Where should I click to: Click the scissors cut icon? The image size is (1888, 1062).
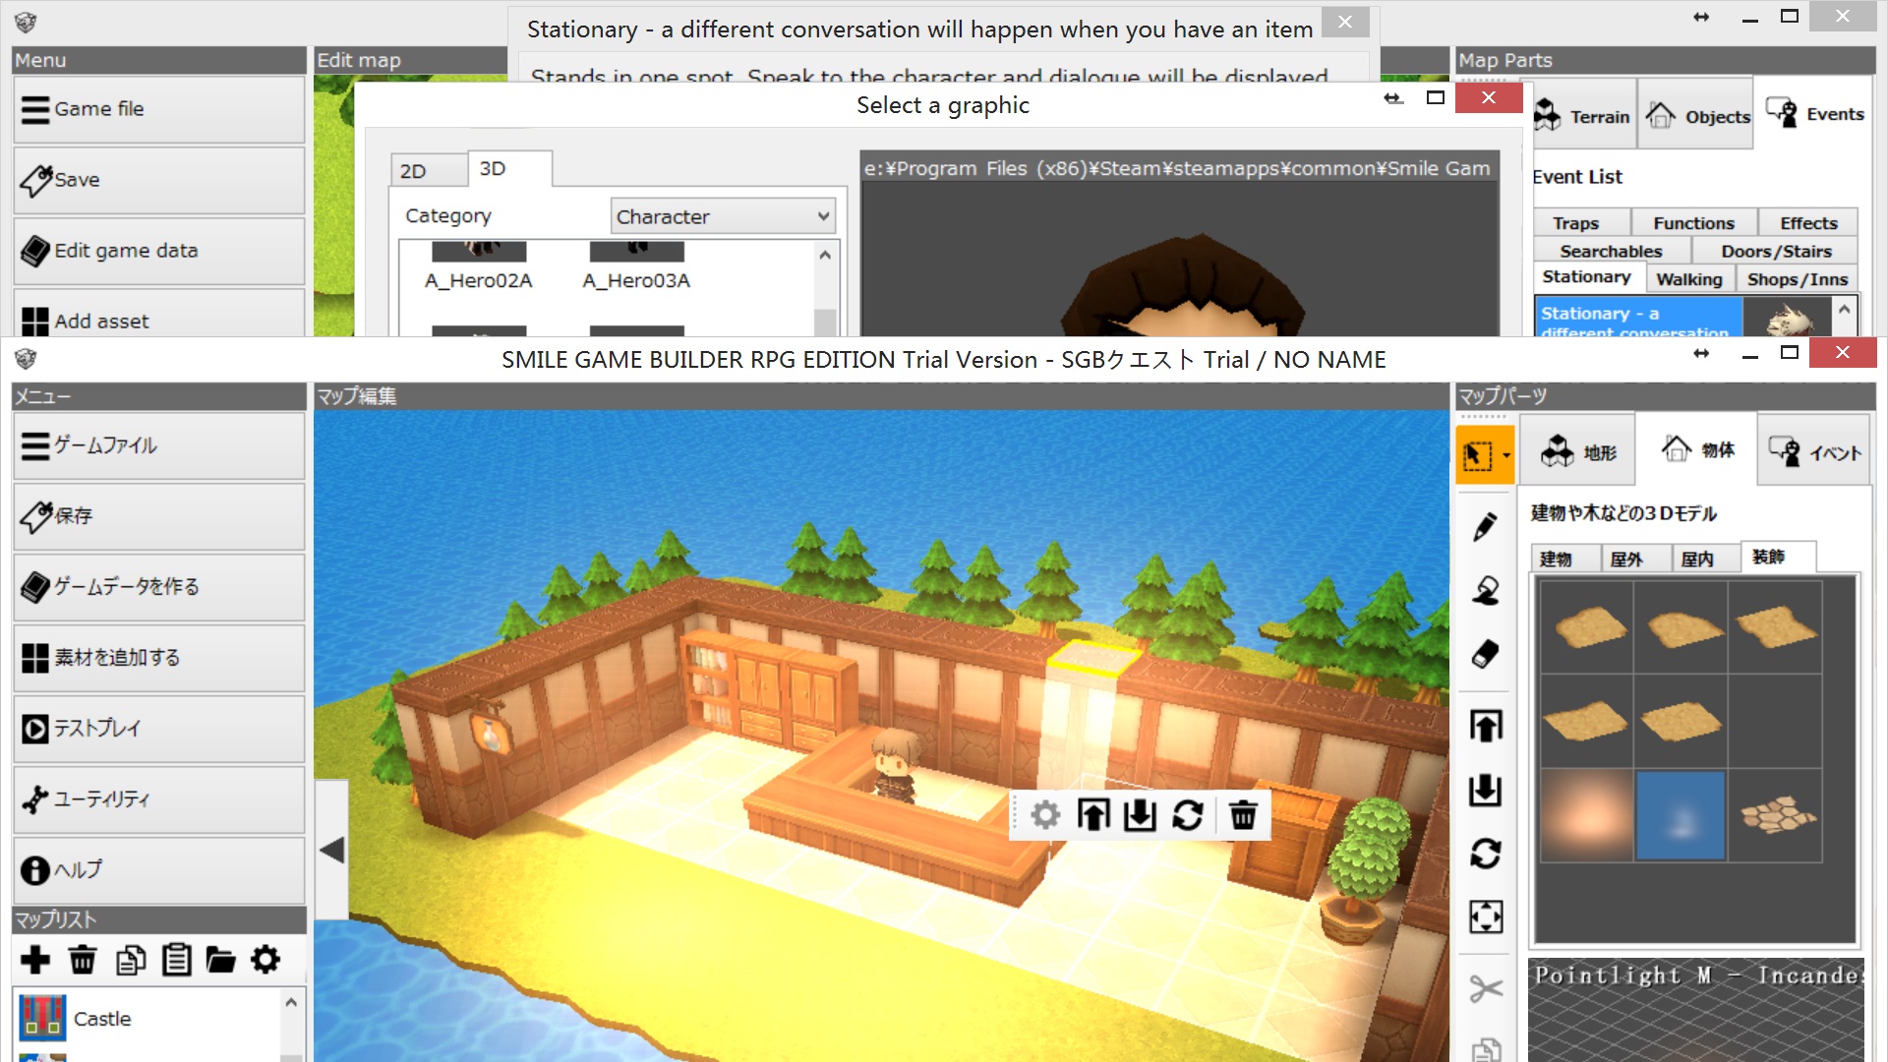pos(1485,988)
